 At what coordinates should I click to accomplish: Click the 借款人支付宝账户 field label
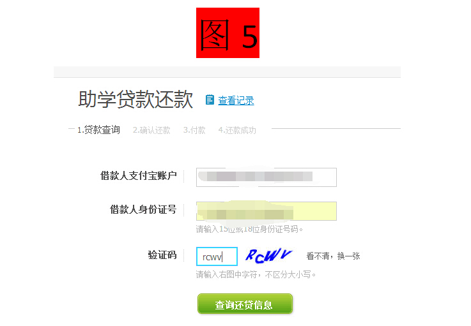pos(139,175)
